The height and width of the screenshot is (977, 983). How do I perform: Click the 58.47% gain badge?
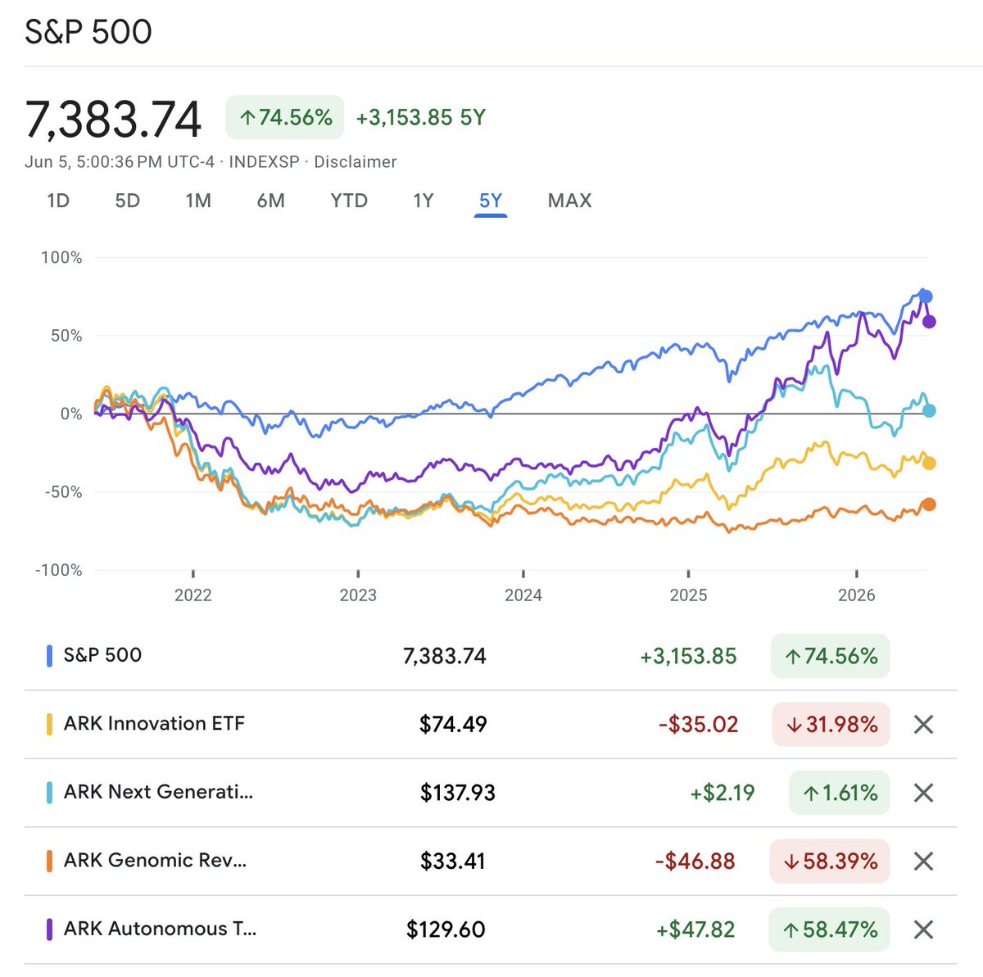[830, 930]
